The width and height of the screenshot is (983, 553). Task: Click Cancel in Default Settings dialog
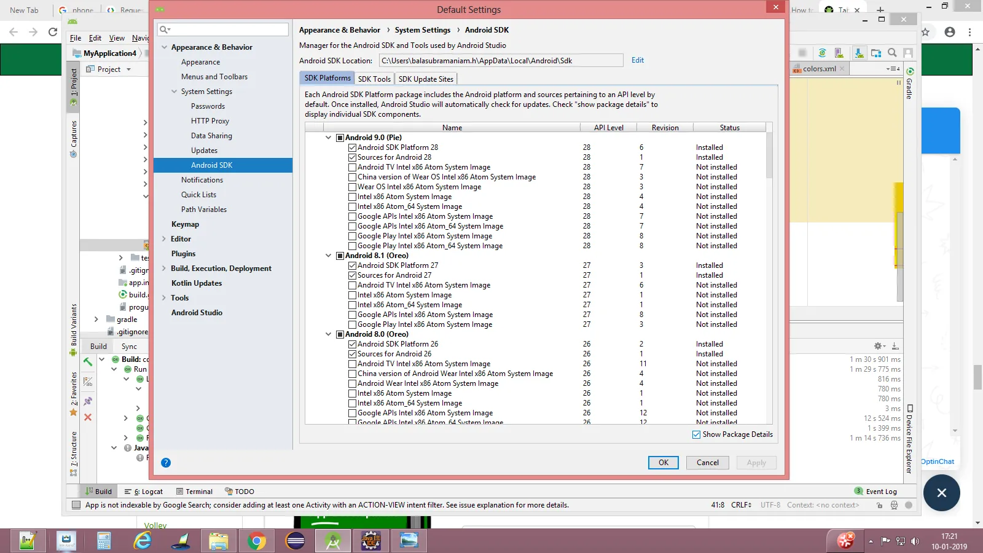(x=708, y=463)
